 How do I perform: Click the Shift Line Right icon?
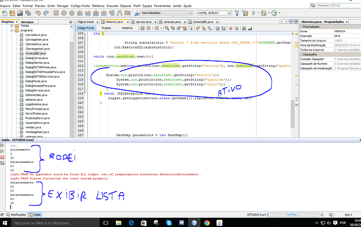click(223, 28)
